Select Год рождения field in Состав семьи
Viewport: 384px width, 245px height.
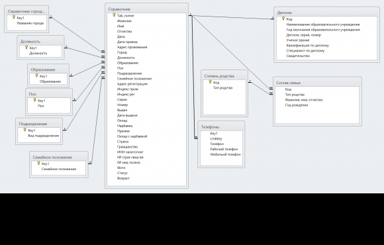pos(297,105)
